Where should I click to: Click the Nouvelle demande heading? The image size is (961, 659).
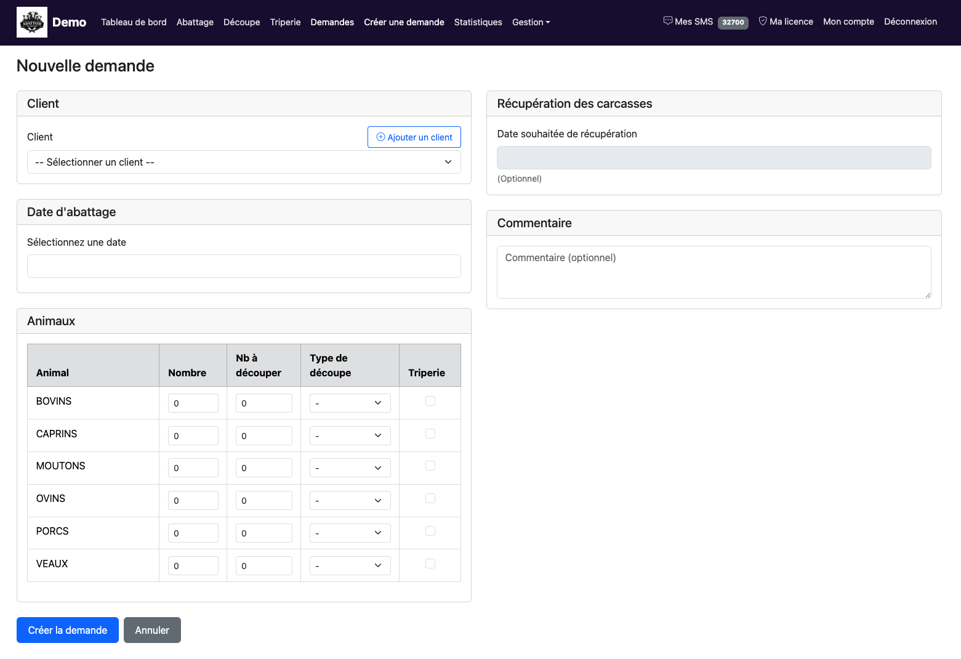coord(86,66)
